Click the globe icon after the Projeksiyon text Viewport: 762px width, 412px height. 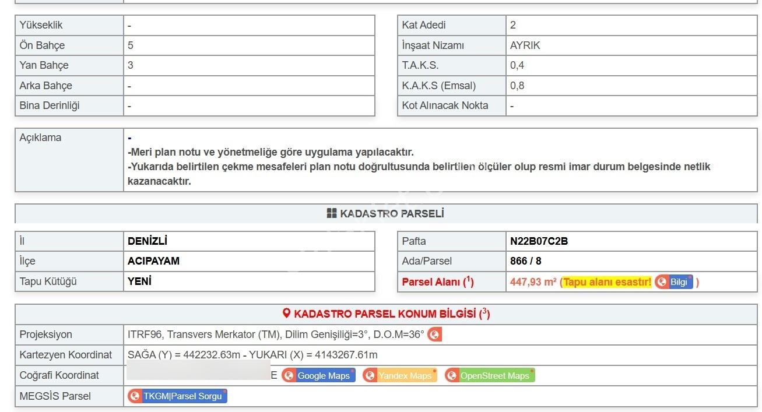[434, 334]
